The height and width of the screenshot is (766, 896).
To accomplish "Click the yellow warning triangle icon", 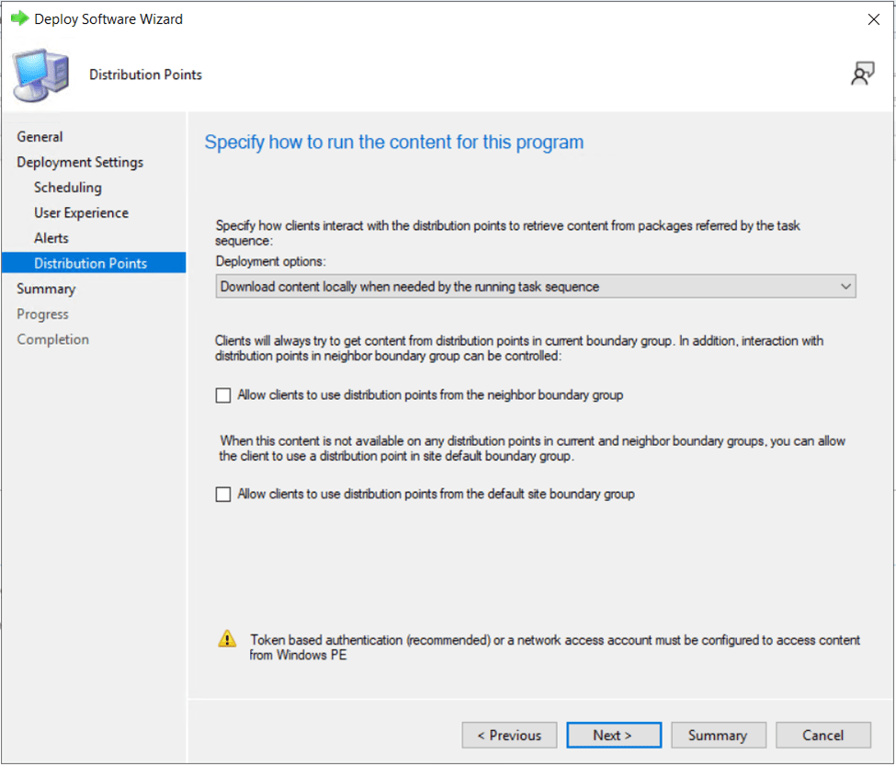I will click(227, 639).
